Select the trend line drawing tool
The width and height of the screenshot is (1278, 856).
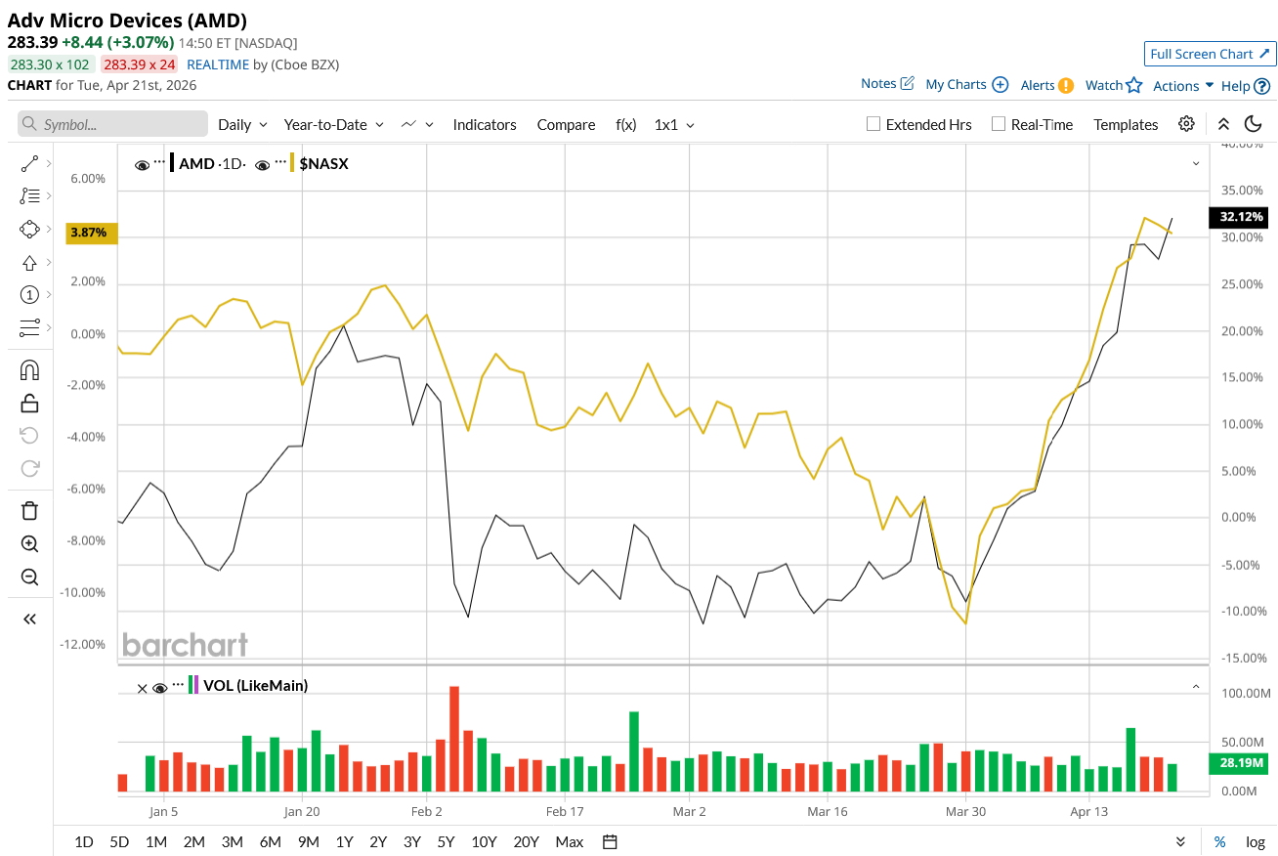pyautogui.click(x=29, y=164)
